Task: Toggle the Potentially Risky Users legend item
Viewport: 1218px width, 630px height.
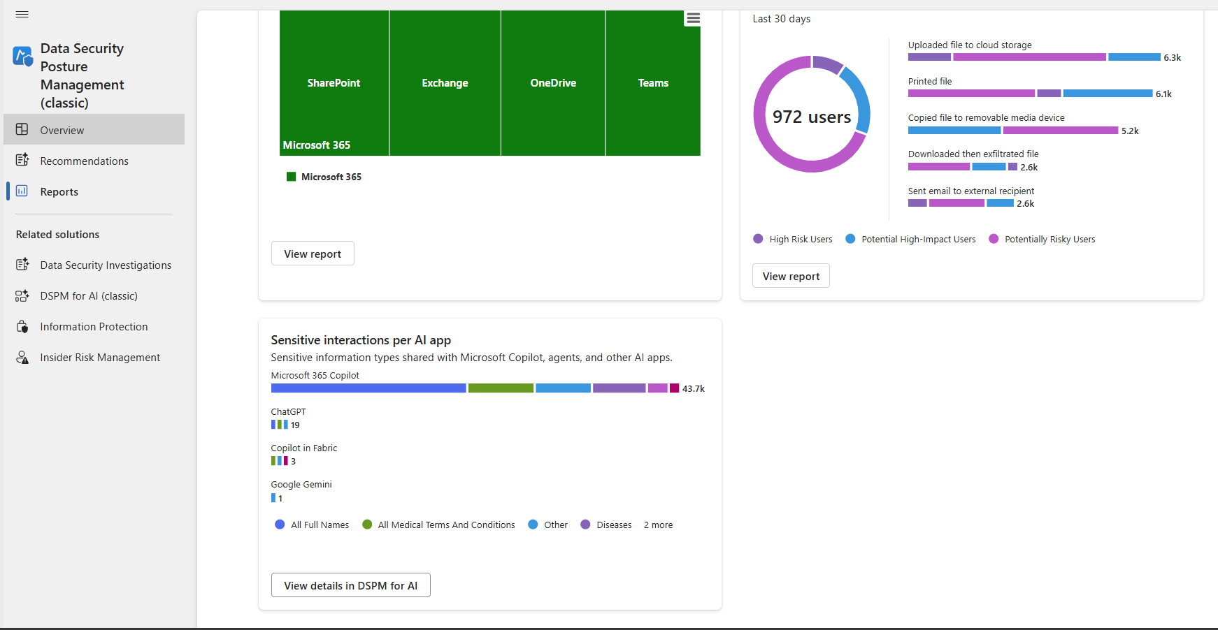Action: click(x=1042, y=239)
